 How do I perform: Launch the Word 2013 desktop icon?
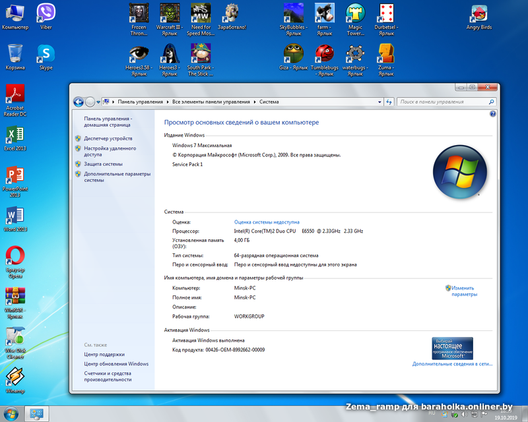tap(15, 219)
